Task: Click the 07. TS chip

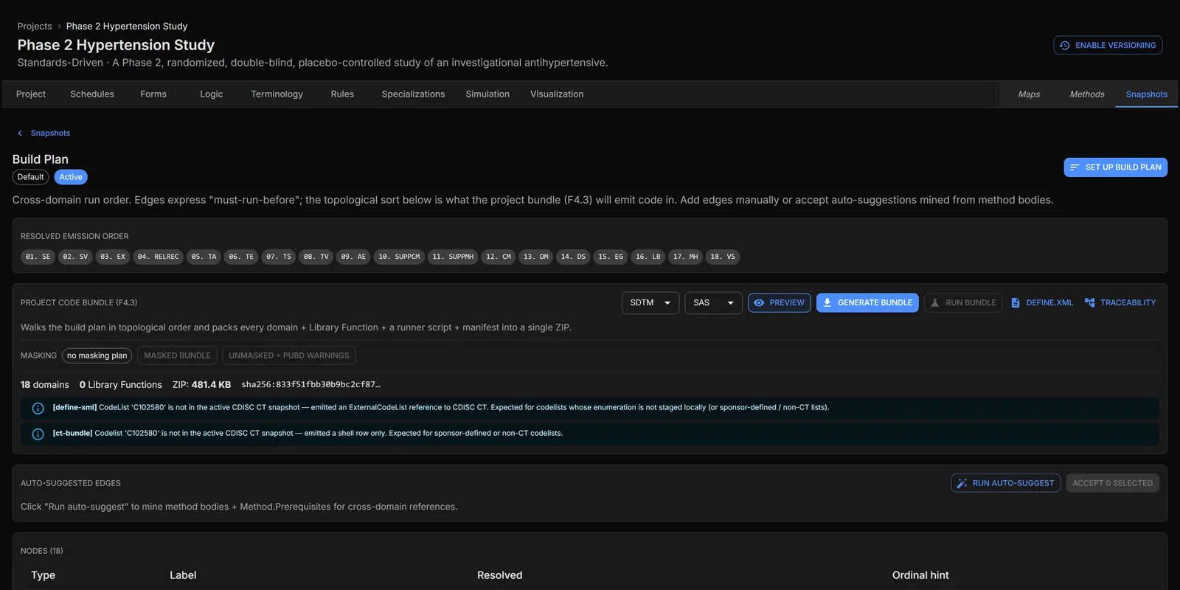Action: tap(279, 257)
